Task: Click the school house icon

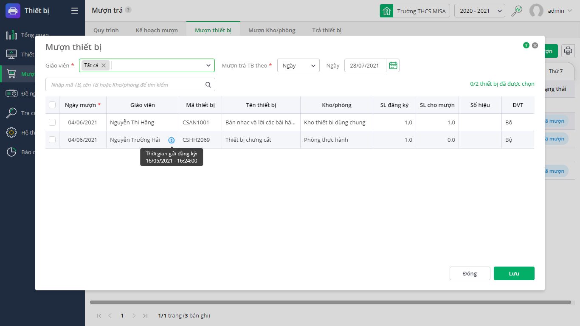Action: [387, 11]
